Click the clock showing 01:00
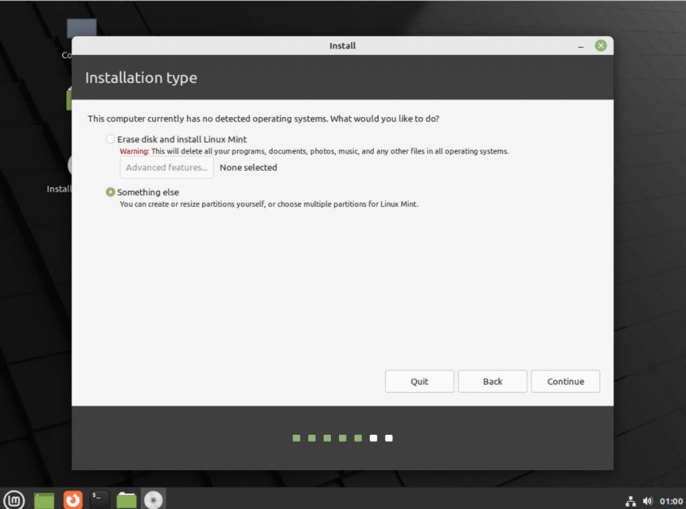This screenshot has height=509, width=686. pyautogui.click(x=671, y=500)
